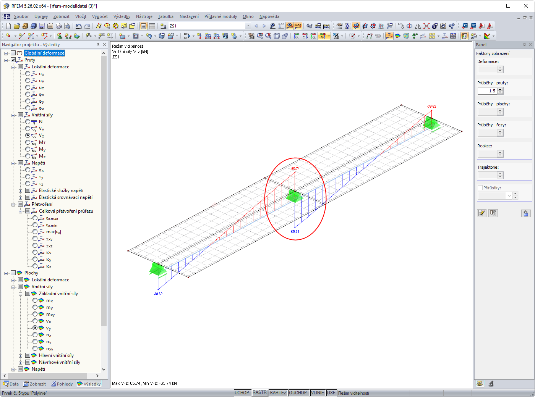Toggle DXF in the status bar
This screenshot has height=397, width=535.
[x=331, y=393]
